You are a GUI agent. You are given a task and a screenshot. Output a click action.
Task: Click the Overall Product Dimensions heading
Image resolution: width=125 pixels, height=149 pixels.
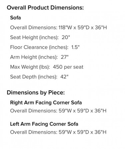[x=45, y=8]
